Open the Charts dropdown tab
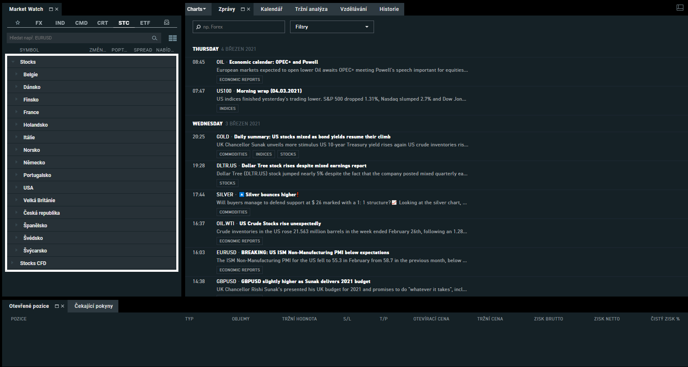 (x=196, y=9)
